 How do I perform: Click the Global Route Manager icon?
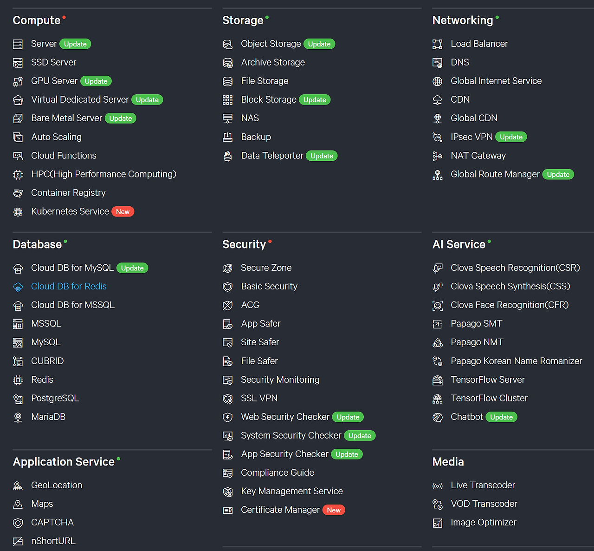click(437, 175)
